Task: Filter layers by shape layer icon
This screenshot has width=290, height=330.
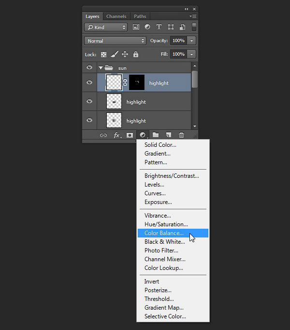Action: (171, 27)
